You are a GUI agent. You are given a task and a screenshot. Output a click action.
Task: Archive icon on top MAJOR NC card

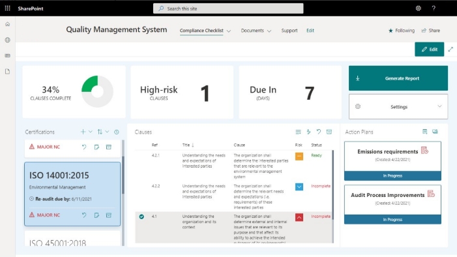[109, 147]
